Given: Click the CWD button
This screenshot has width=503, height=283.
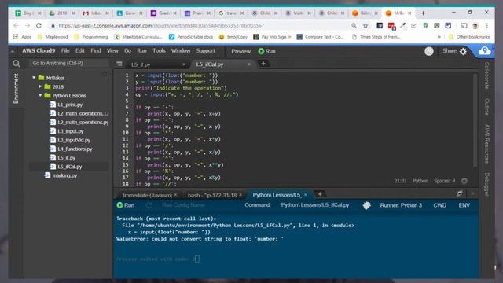Looking at the screenshot, I should [440, 205].
